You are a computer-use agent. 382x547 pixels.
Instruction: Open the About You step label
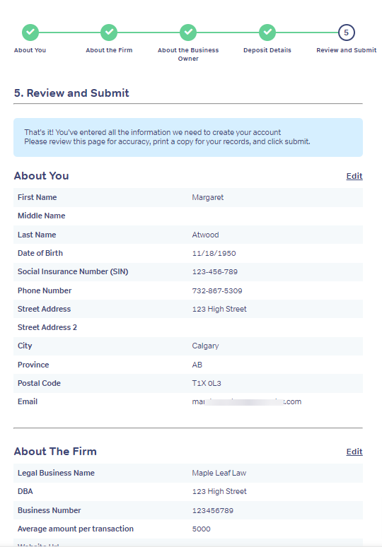coord(30,50)
